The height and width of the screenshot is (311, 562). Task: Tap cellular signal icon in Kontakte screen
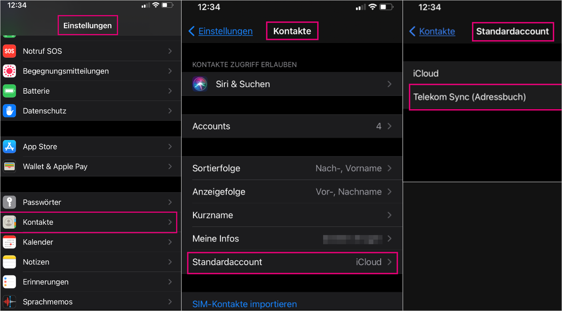[360, 7]
